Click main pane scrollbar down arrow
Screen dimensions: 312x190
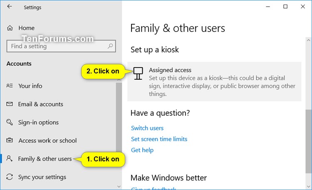point(308,186)
